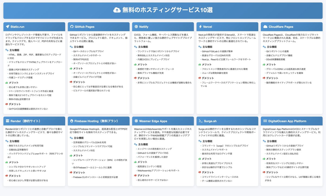Select the Netlify card heading
The width and height of the screenshot is (326, 196).
tap(144, 27)
